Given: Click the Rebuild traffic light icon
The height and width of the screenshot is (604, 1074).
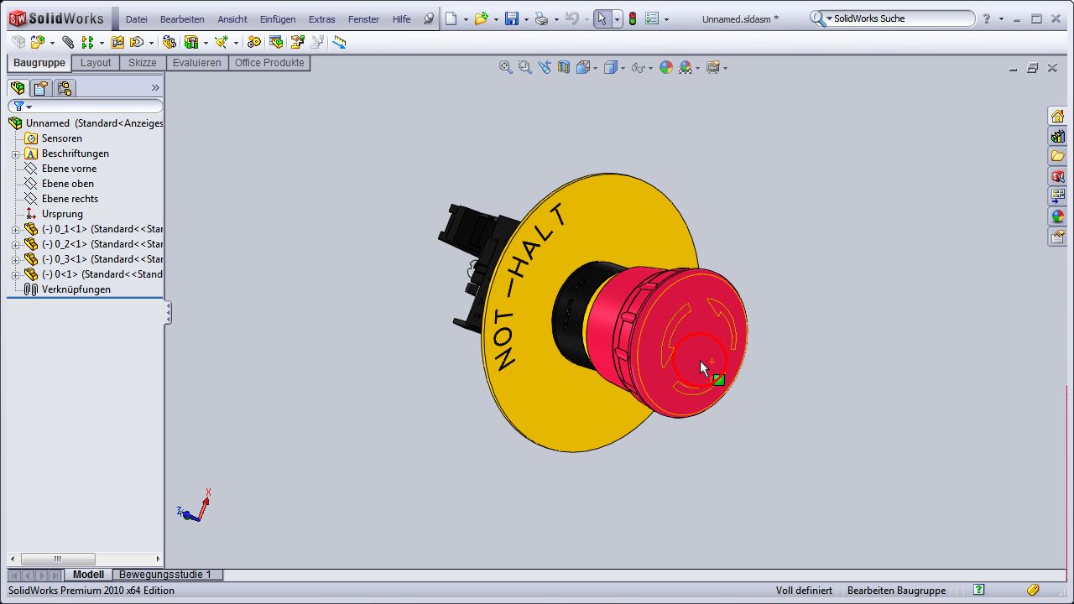Looking at the screenshot, I should tap(633, 18).
